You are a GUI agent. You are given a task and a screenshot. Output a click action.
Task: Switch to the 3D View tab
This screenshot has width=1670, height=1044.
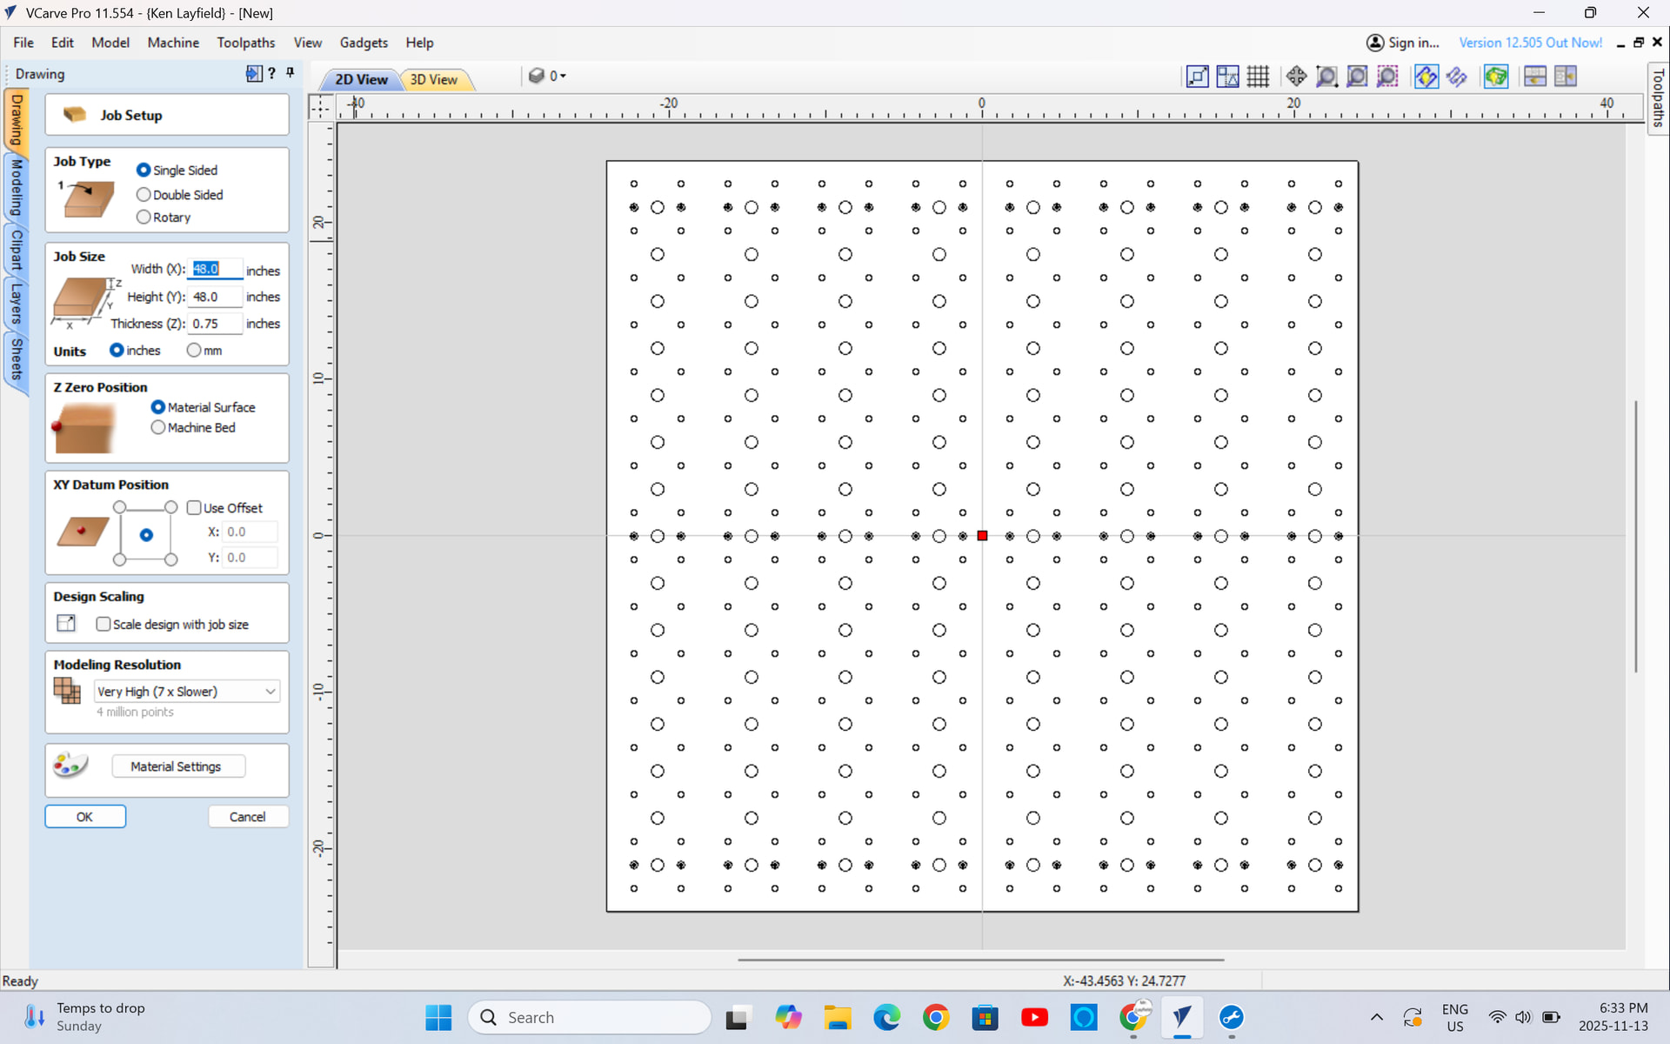pos(433,79)
